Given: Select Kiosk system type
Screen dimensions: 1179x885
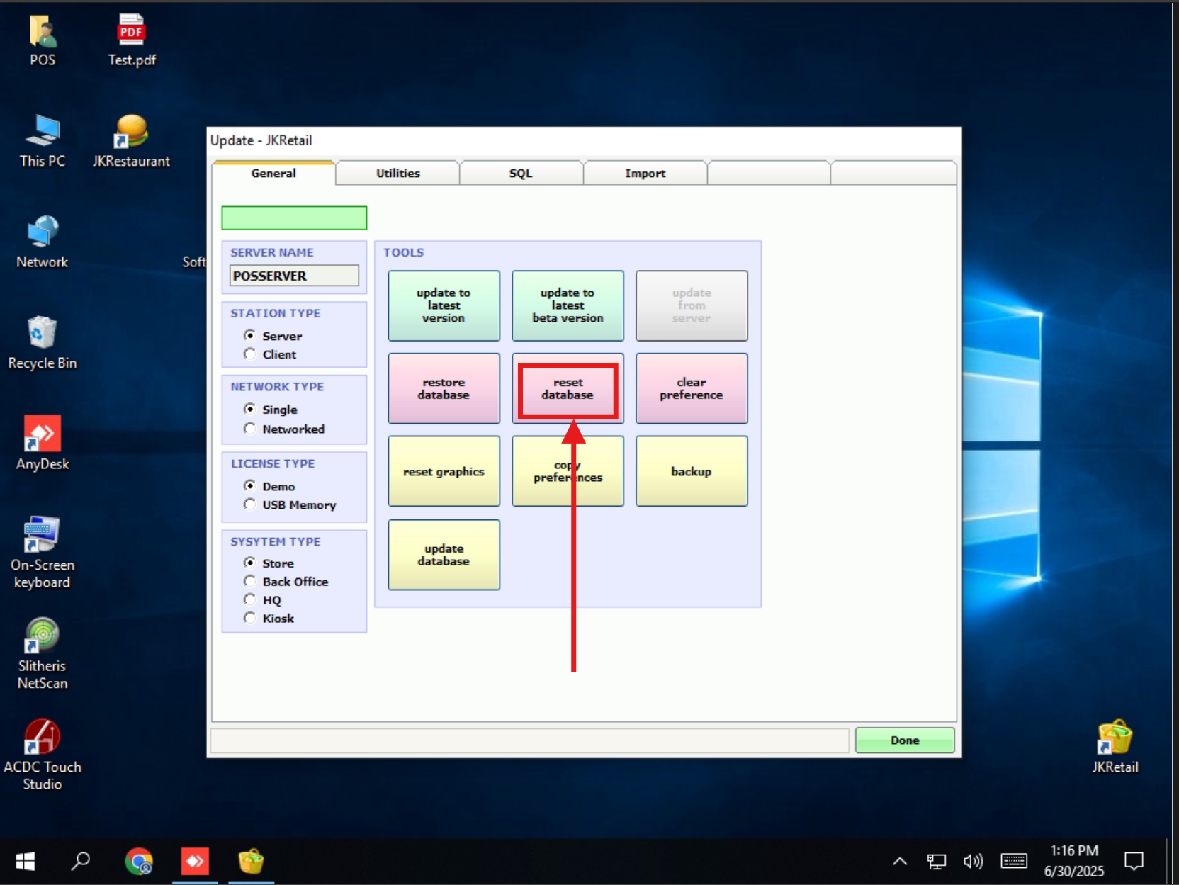Looking at the screenshot, I should [x=269, y=619].
